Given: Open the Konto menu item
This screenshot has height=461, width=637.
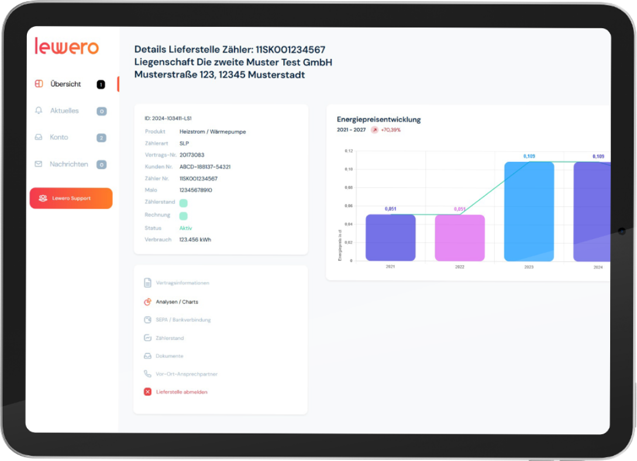Looking at the screenshot, I should (x=59, y=137).
